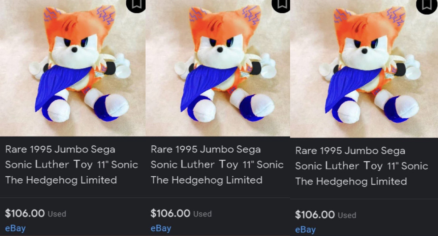Visit eBay link under the middle listing
Screen dimensions: 438x236
pos(161,228)
